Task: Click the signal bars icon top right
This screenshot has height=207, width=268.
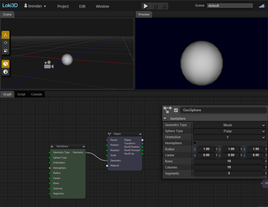Action: click(262, 5)
